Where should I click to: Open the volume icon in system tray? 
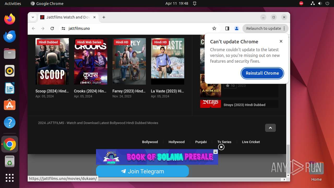click(320, 3)
